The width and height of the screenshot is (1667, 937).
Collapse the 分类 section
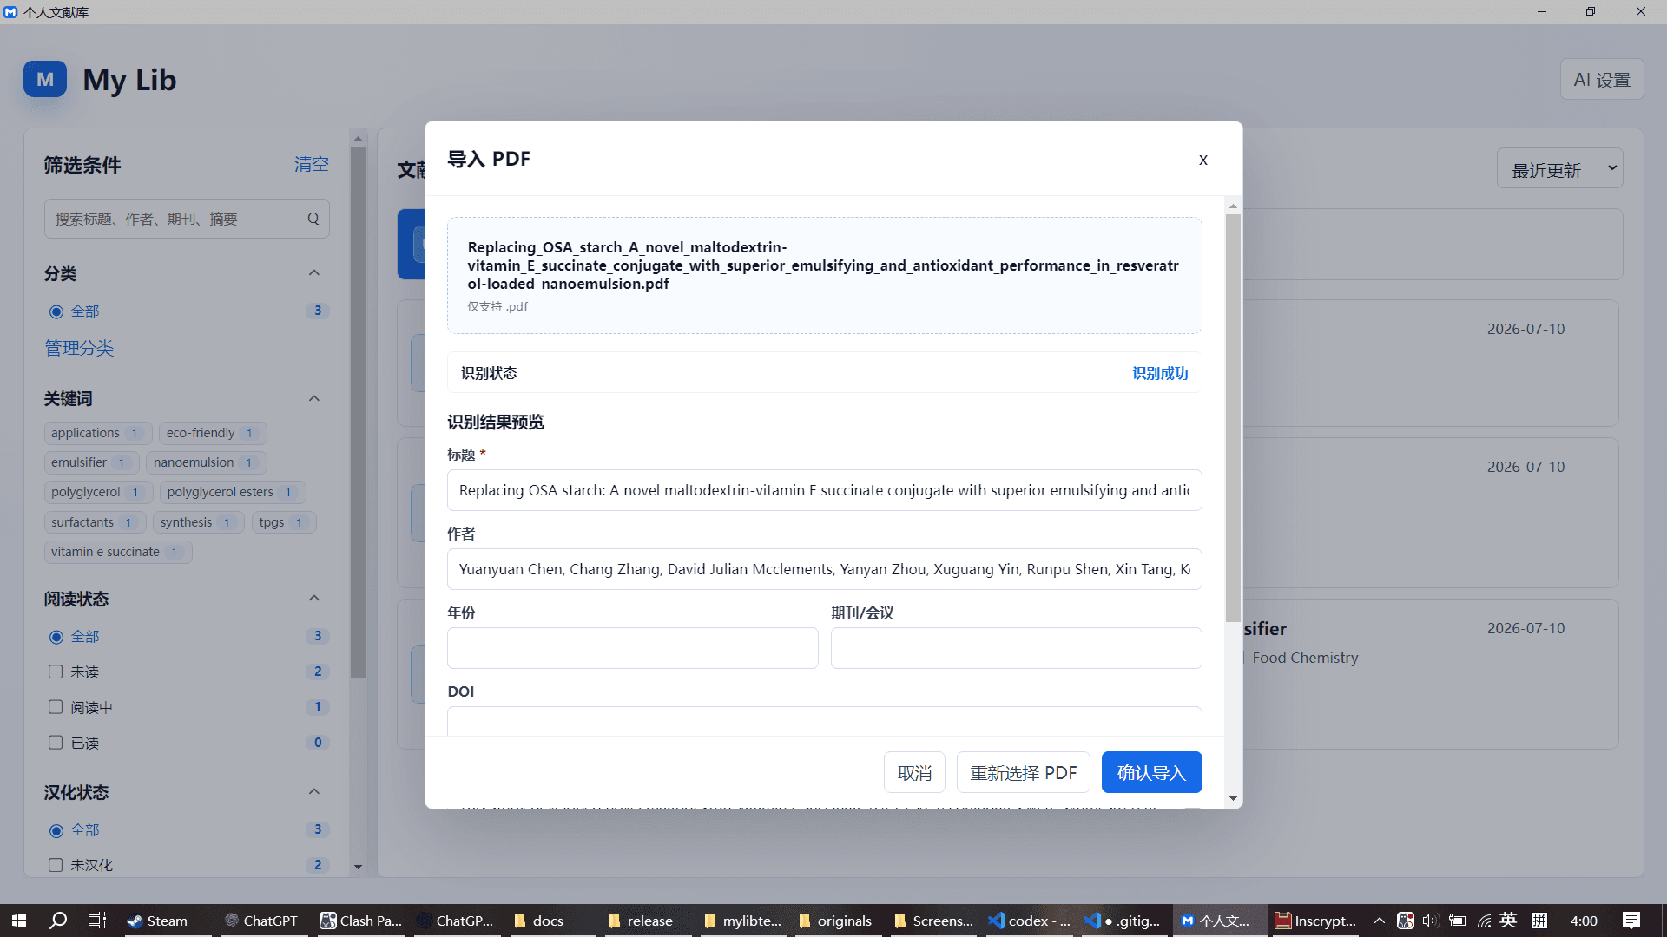tap(314, 272)
